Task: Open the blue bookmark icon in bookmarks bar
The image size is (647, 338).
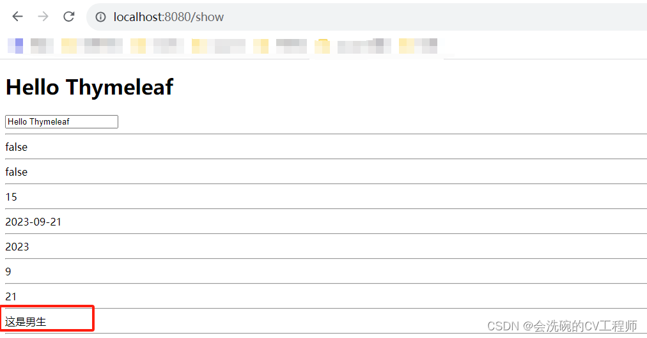Action: pos(15,46)
